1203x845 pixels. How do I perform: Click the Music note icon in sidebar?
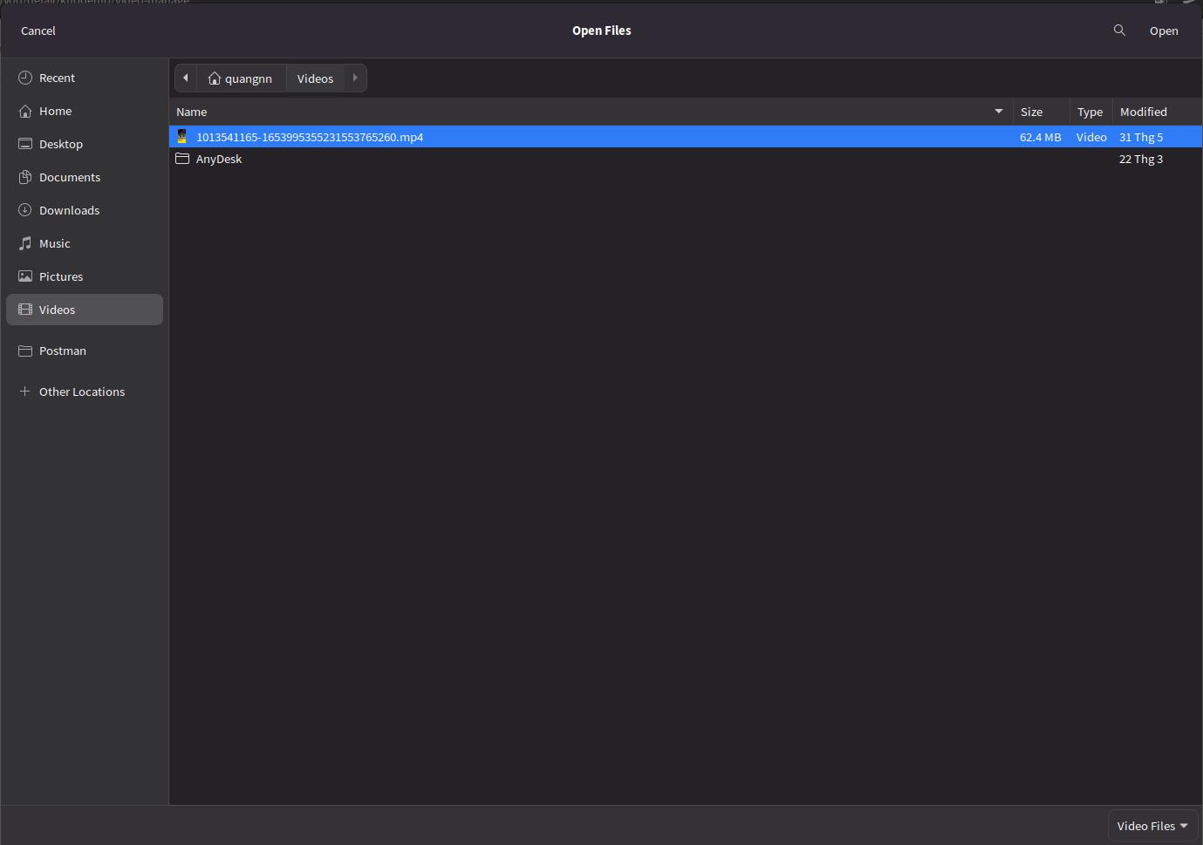[x=25, y=243]
